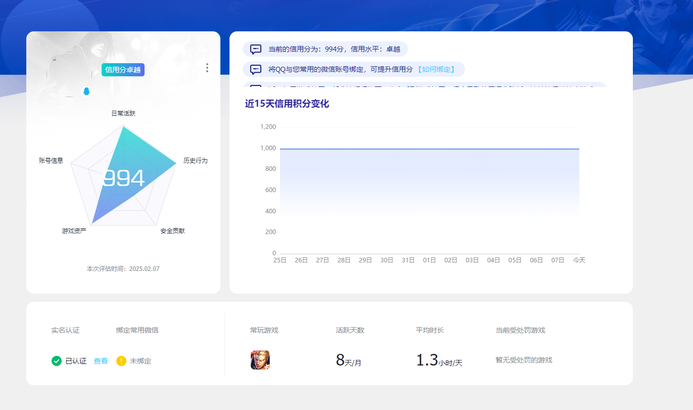Image resolution: width=693 pixels, height=410 pixels.
Task: Click the 已认证 status text
Action: click(76, 361)
